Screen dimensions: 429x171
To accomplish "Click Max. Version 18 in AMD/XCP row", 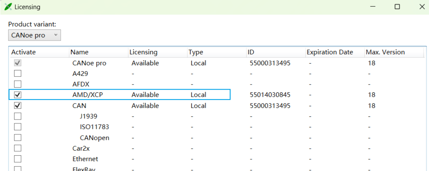I will click(x=372, y=95).
